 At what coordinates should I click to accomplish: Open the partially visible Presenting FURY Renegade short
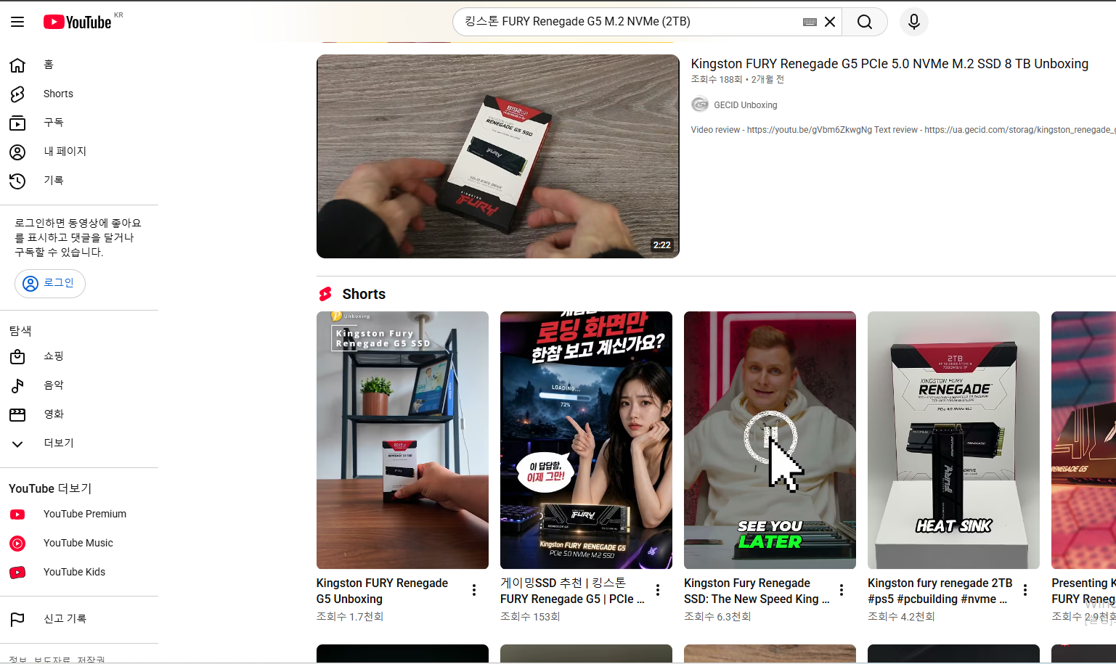1083,440
